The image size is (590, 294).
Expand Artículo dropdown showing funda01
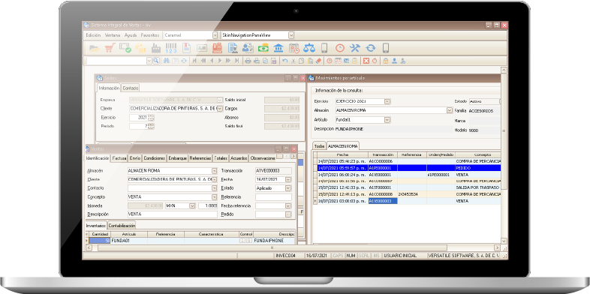(387, 120)
